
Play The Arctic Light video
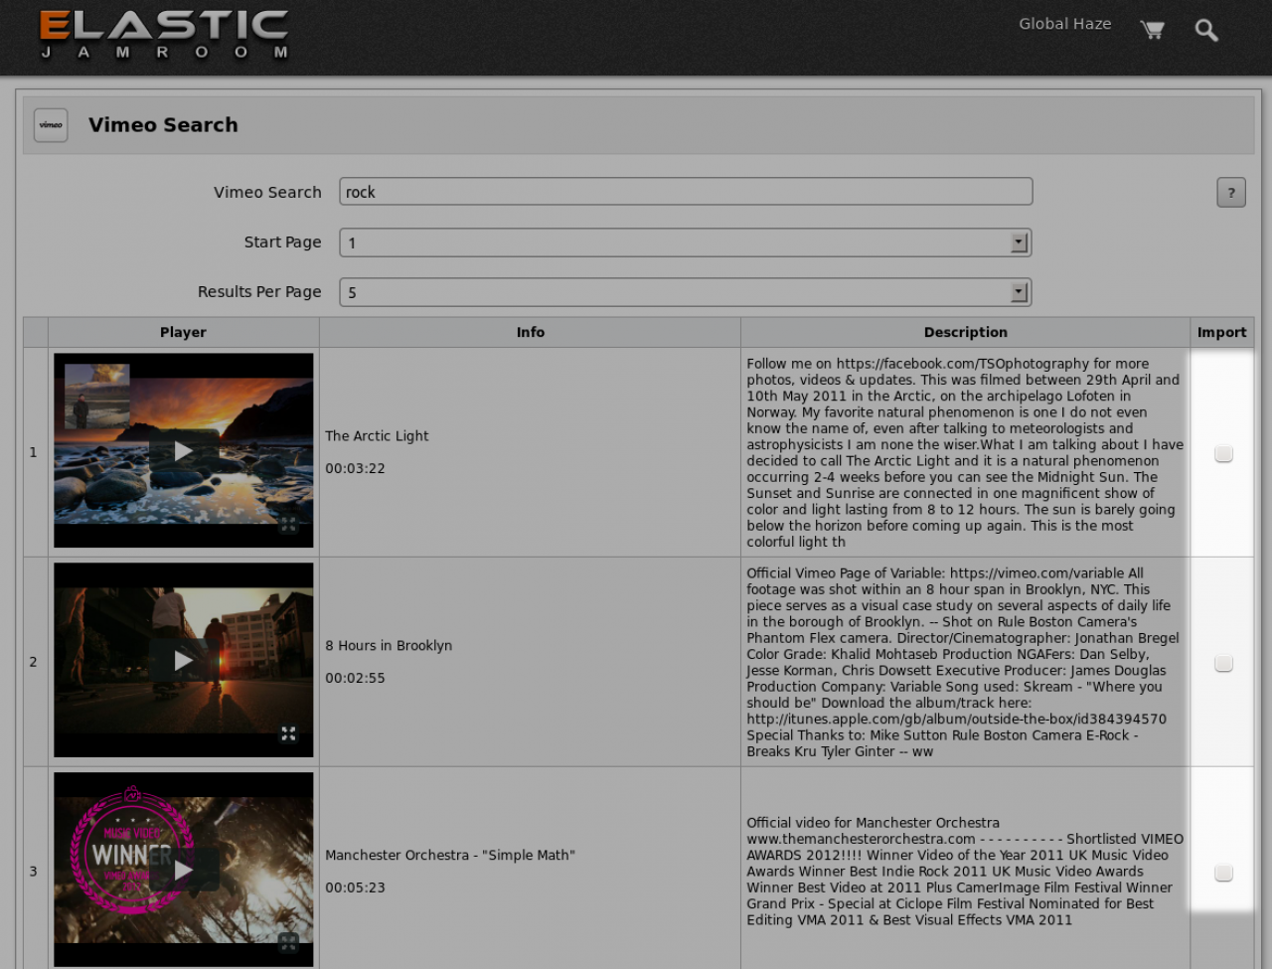[x=184, y=451]
